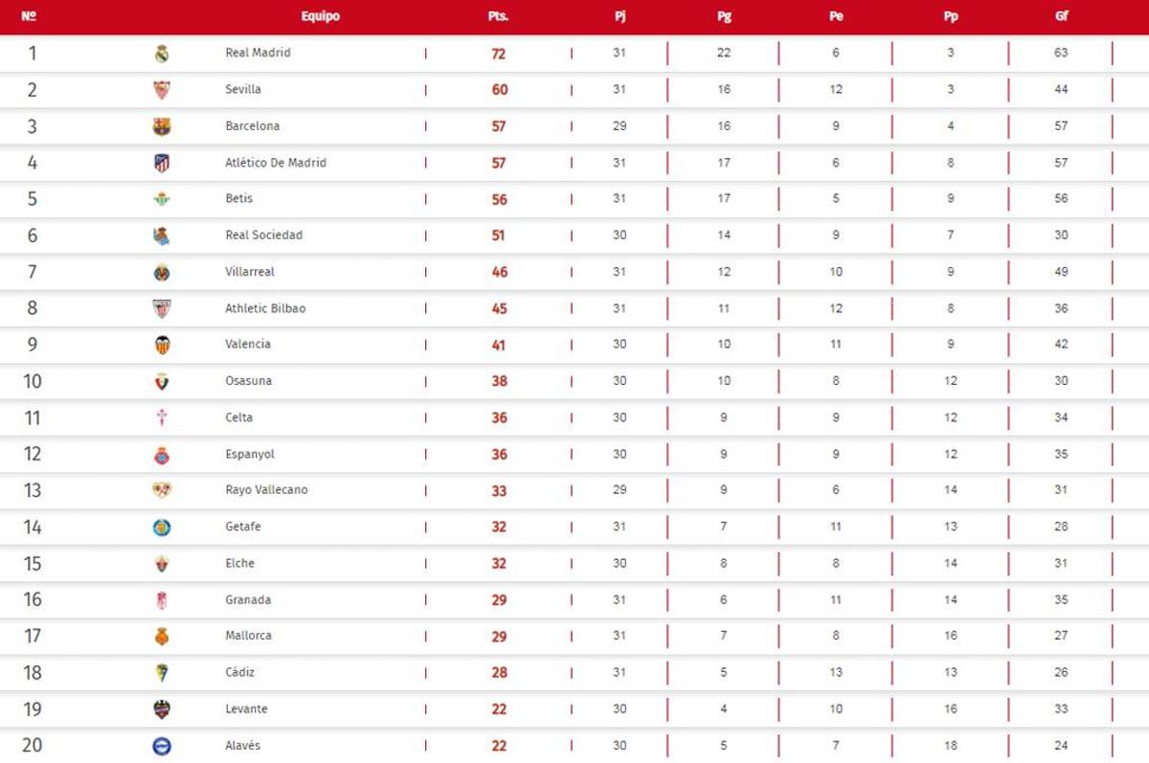
Task: Click the Valencia club crest
Action: 162,345
